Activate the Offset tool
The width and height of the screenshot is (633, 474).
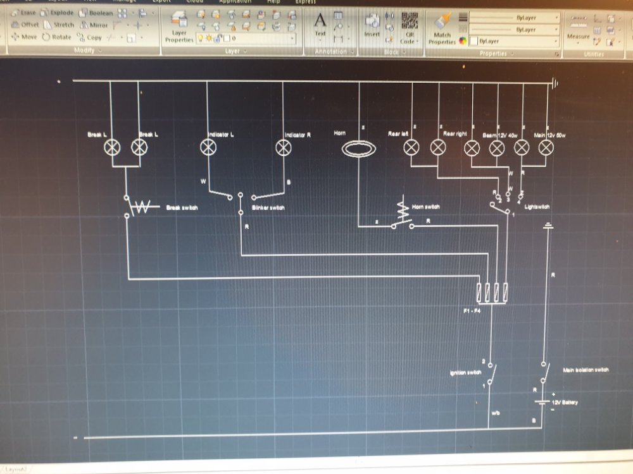[x=25, y=25]
